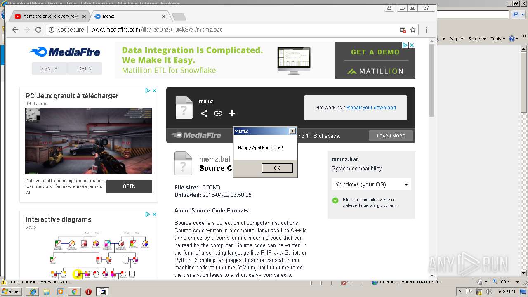Open Windows Media Player from taskbar
This screenshot has height=297, width=528.
click(x=61, y=292)
